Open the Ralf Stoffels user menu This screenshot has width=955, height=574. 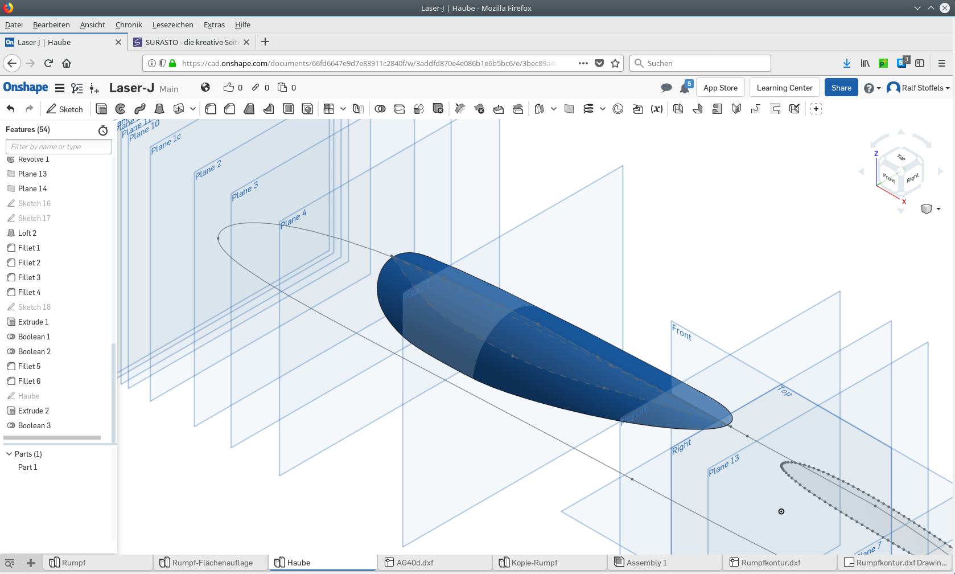[919, 88]
